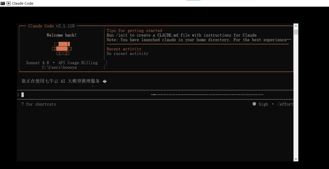Click the Claude pixel mascot logo
This screenshot has width=329, height=169.
coord(62,49)
